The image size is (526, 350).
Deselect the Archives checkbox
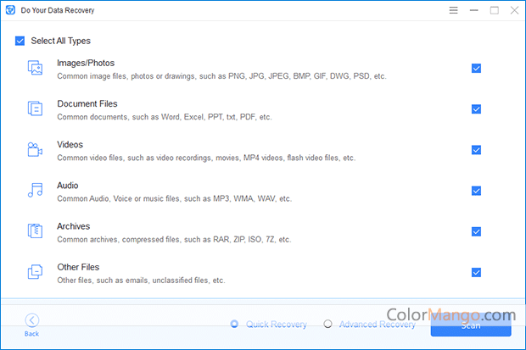point(476,231)
